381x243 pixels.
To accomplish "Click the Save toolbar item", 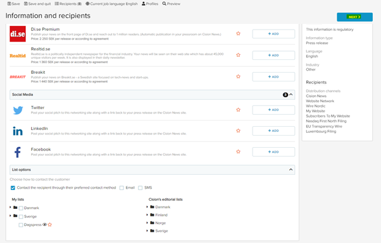I will tap(14, 4).
